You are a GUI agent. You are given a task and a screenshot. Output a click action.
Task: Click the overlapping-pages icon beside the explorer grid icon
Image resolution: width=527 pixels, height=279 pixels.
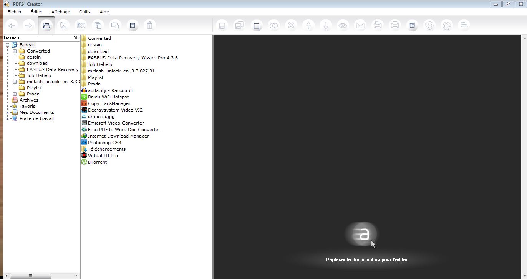[x=115, y=26]
